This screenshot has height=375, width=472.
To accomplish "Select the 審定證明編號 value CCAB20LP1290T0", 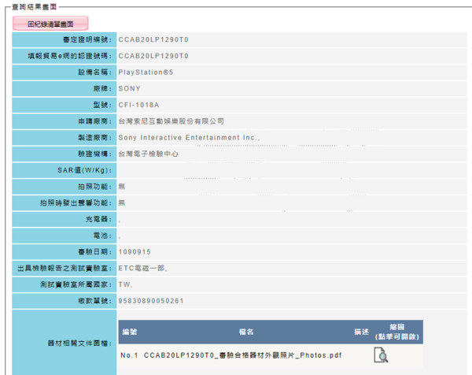I will click(153, 39).
